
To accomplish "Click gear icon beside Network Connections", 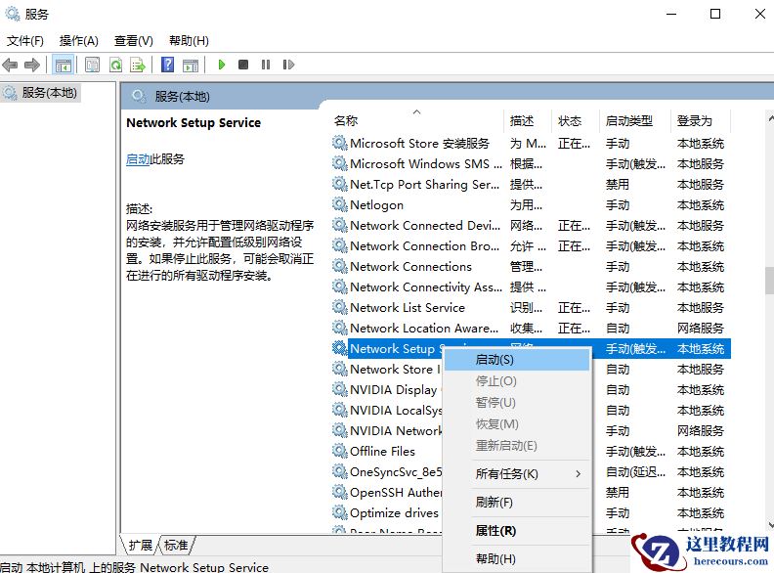I will (x=340, y=266).
